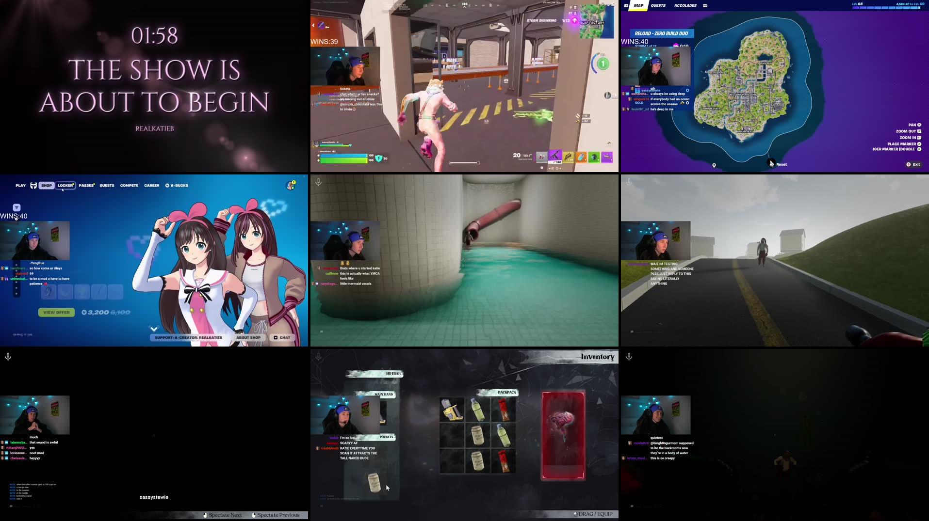Screen dimensions: 929x521
Task: Click the shield icon next to the health bar
Action: pos(379,158)
